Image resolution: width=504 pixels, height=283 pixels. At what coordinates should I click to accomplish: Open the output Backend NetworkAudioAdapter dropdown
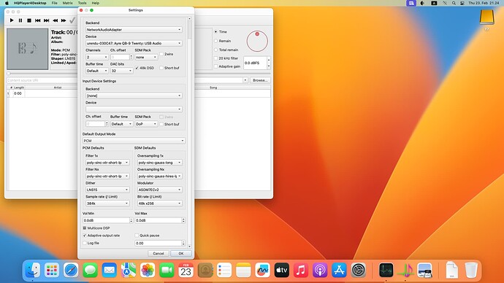(134, 29)
